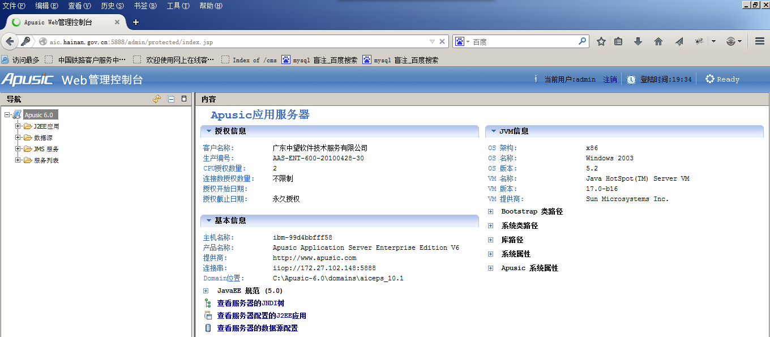
Task: Open the address bar history dropdown arrow
Action: point(432,41)
